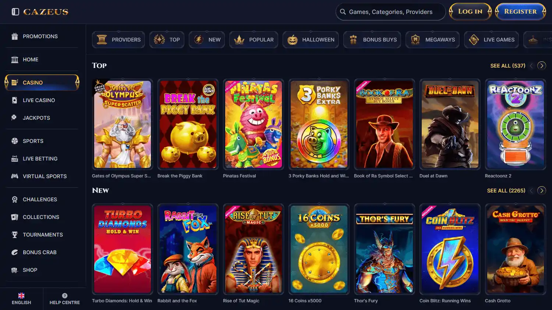
Task: Go to Jackpots in sidebar
Action: (x=42, y=118)
